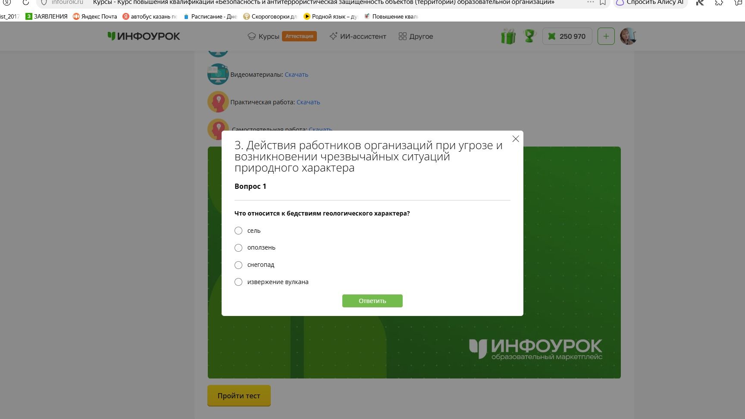Viewport: 745px width, 419px height.
Task: Click the 'Вопрос 1' heading text
Action: (250, 186)
